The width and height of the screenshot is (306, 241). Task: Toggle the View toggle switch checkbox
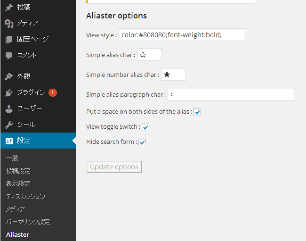(x=145, y=127)
